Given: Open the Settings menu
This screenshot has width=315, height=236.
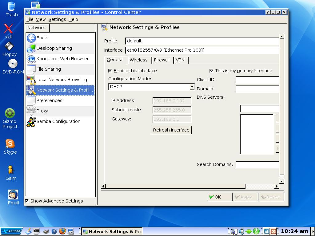Looking at the screenshot, I should (x=57, y=19).
